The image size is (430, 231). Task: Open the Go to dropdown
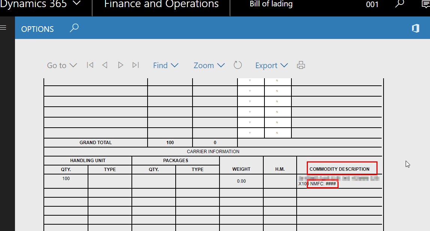[62, 66]
